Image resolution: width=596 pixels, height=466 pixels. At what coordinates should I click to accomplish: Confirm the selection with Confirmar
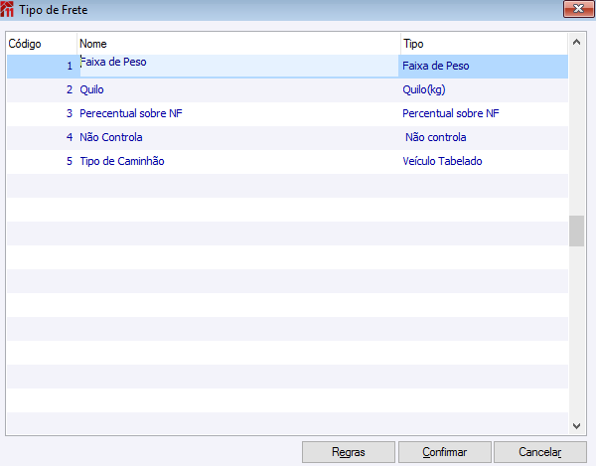tap(445, 452)
